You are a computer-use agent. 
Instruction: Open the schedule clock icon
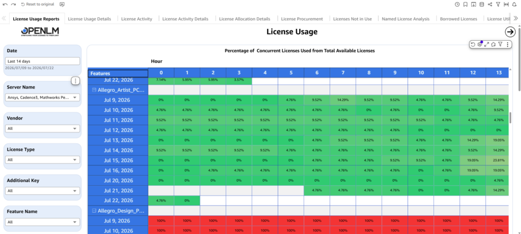point(457,4)
